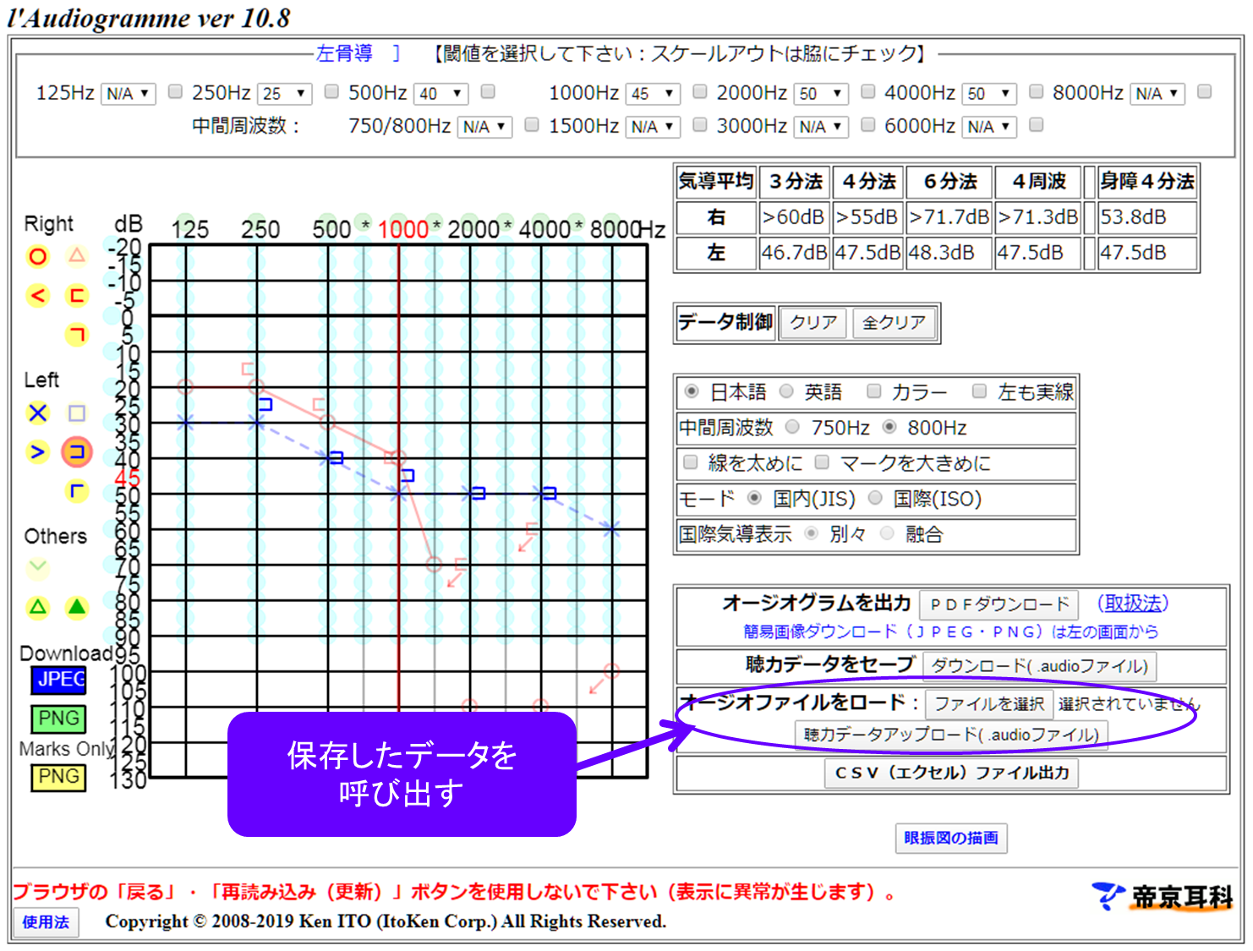Select the 日本語 language radio button
Screen dimensions: 1253x951
click(x=692, y=391)
